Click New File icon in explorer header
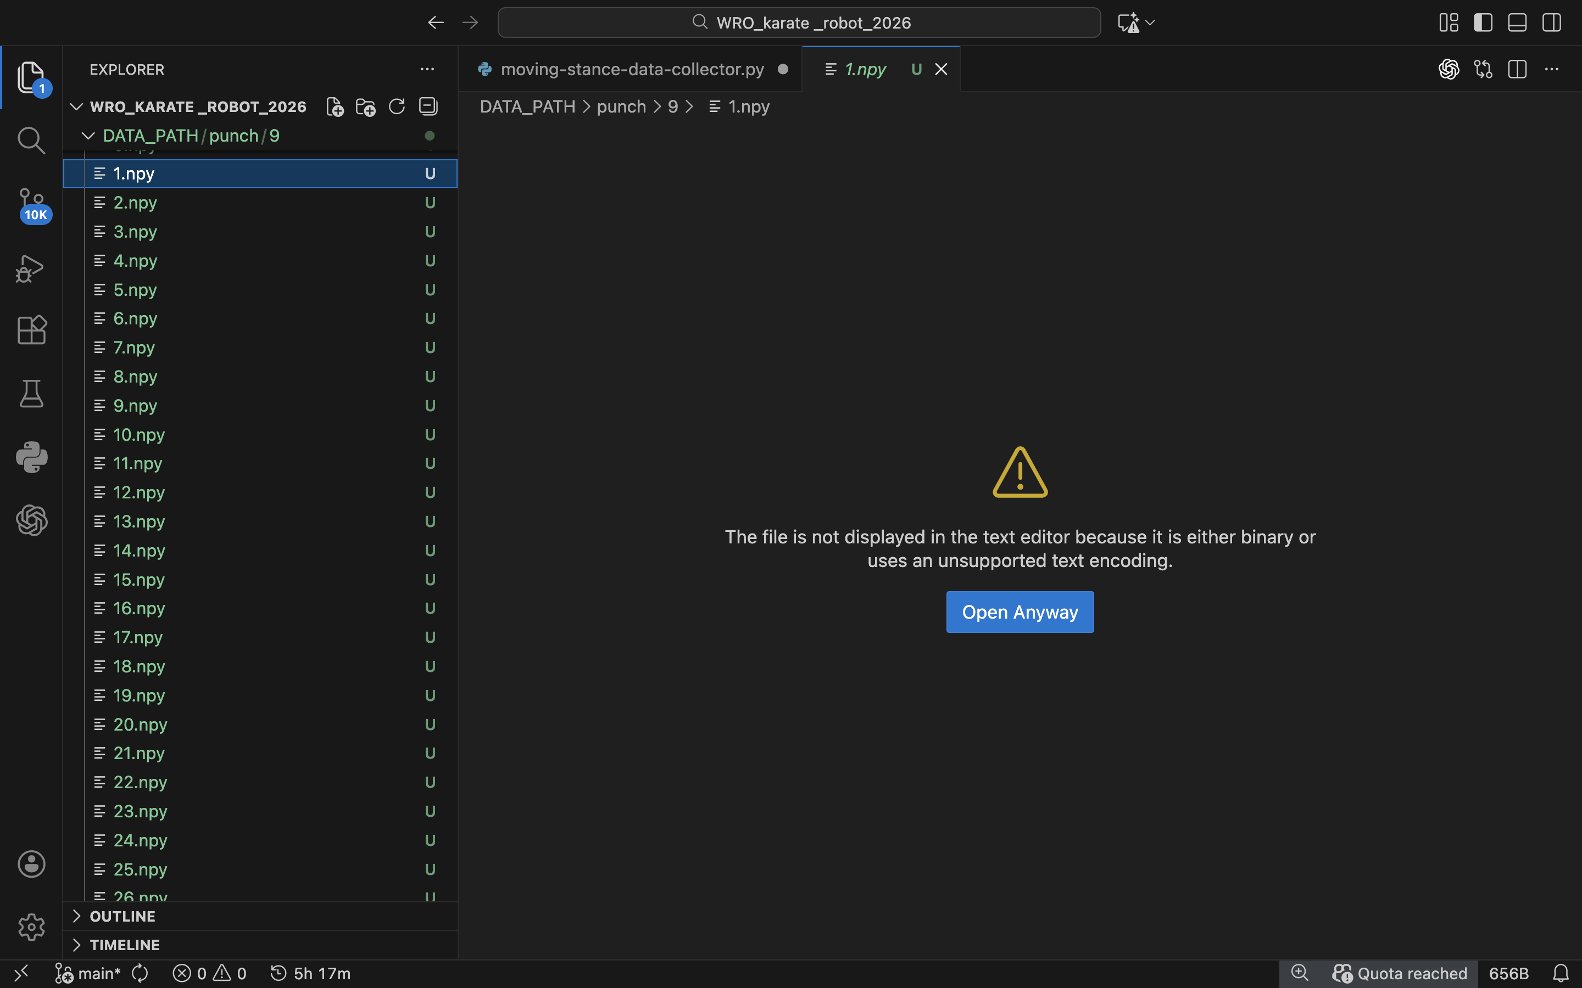 coord(335,106)
